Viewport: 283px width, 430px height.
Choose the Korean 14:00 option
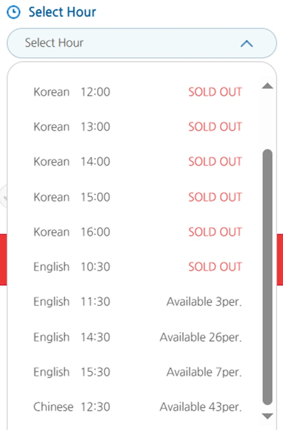pos(138,162)
